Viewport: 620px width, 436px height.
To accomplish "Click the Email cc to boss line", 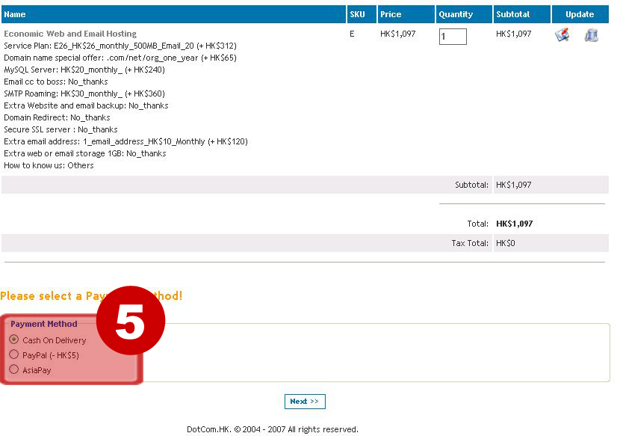I will 56,82.
